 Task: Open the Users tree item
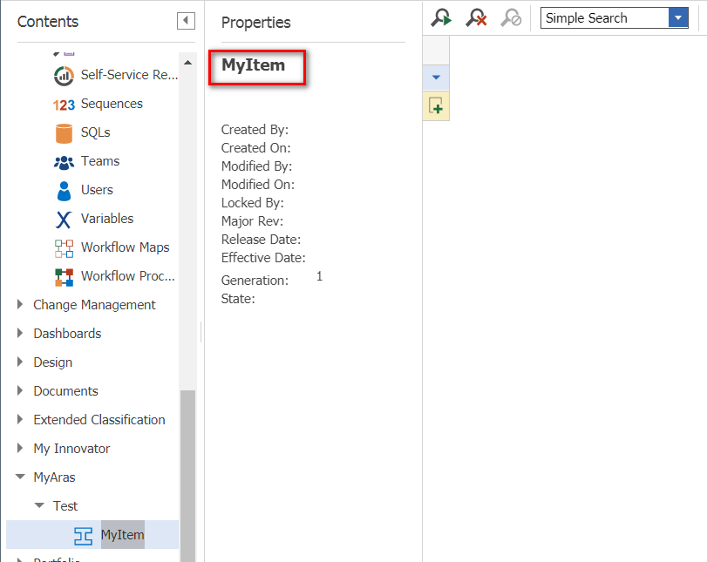[97, 190]
